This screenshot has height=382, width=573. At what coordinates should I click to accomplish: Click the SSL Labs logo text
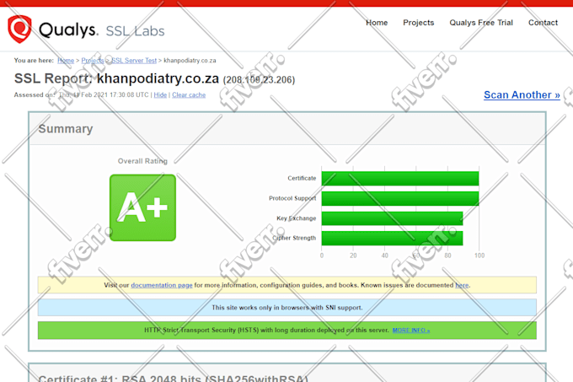click(x=135, y=31)
